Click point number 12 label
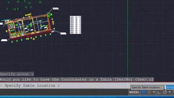 point(18,2)
